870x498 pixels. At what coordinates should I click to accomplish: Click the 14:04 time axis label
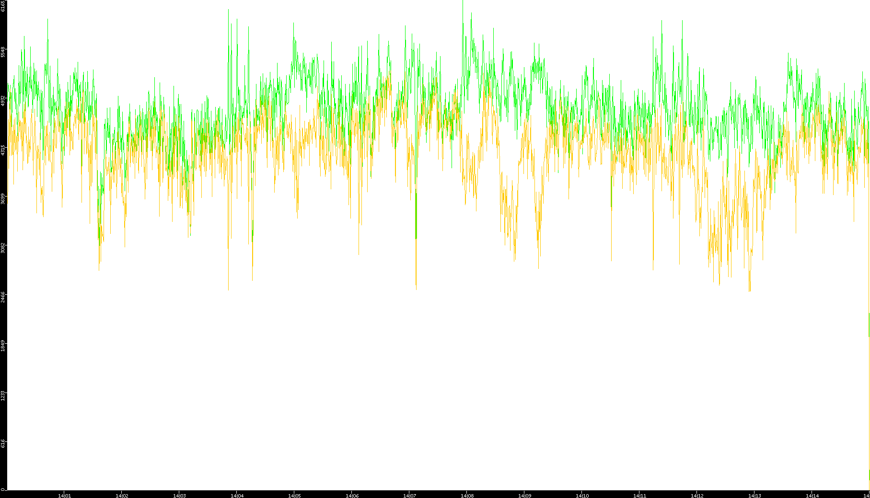pyautogui.click(x=237, y=496)
